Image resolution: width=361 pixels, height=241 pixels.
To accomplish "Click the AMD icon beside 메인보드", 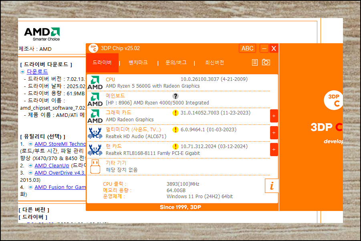I will (95, 99).
